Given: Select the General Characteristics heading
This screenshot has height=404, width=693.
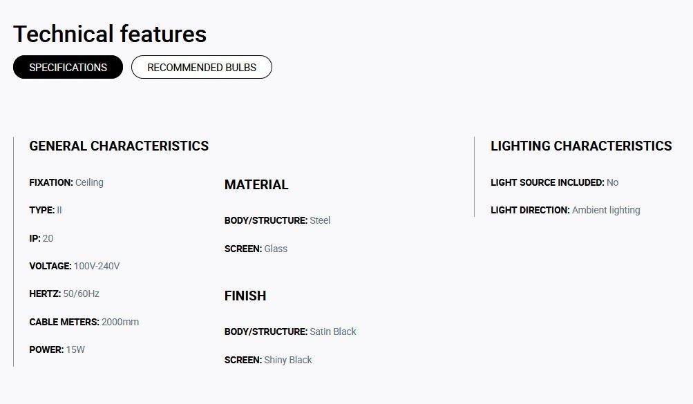Looking at the screenshot, I should pyautogui.click(x=119, y=146).
